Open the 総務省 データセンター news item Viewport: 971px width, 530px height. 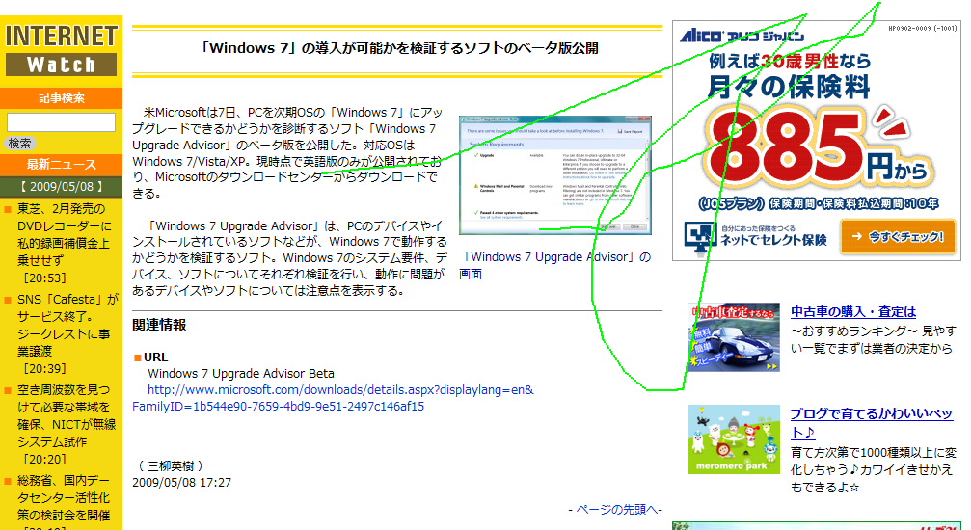(64, 501)
